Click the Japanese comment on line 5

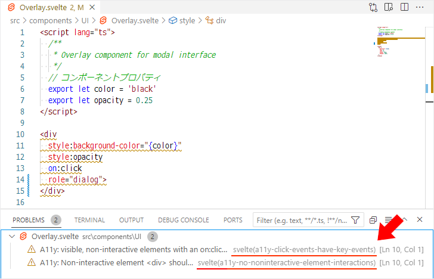(105, 77)
